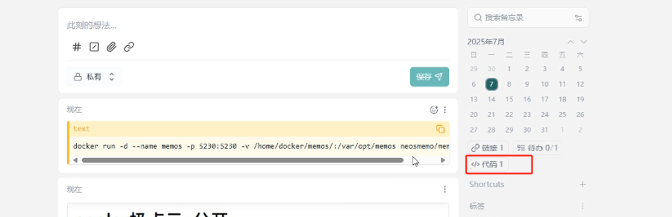Viewport: 672px width, 217px height.
Task: Open search filter settings icon
Action: coord(578,18)
